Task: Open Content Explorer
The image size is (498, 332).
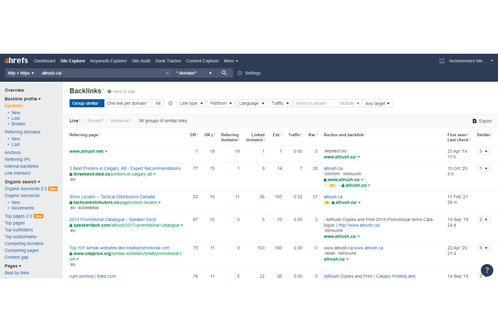Action: point(203,61)
